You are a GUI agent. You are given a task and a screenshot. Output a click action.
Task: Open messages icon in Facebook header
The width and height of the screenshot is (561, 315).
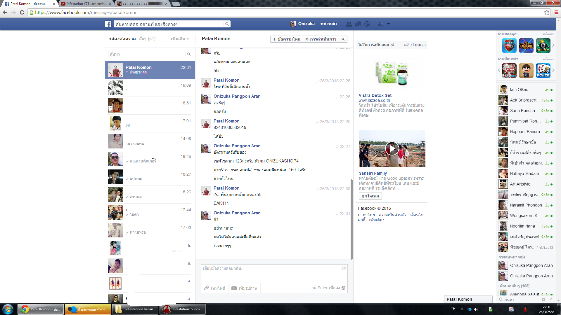pyautogui.click(x=358, y=24)
